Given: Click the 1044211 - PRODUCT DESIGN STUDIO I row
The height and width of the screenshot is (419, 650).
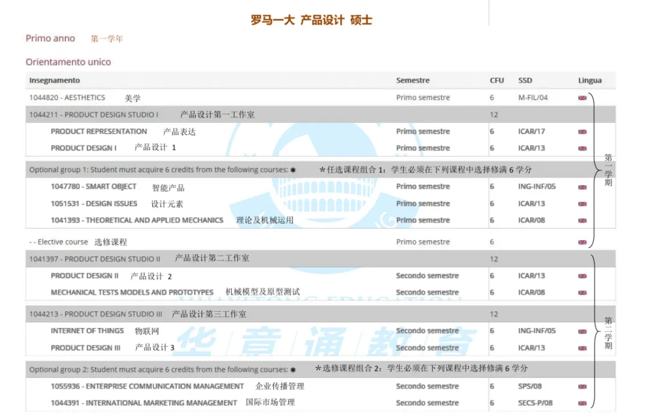Looking at the screenshot, I should pos(320,114).
